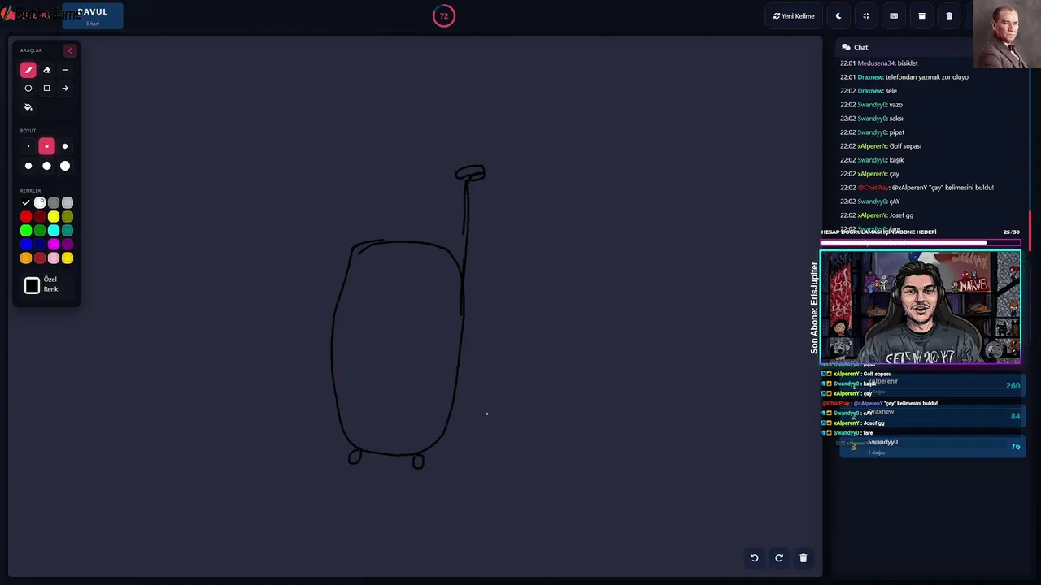
Task: Pick the cyan color swatch
Action: point(54,230)
